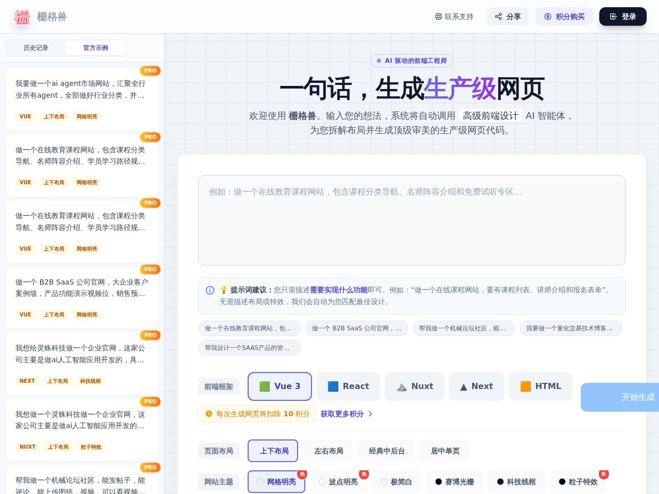Switch to the 官方示例 tab
Image resolution: width=659 pixels, height=494 pixels.
96,48
